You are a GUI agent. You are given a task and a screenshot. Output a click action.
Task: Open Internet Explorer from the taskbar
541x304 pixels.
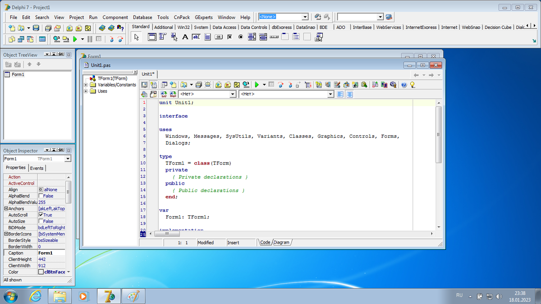point(36,296)
